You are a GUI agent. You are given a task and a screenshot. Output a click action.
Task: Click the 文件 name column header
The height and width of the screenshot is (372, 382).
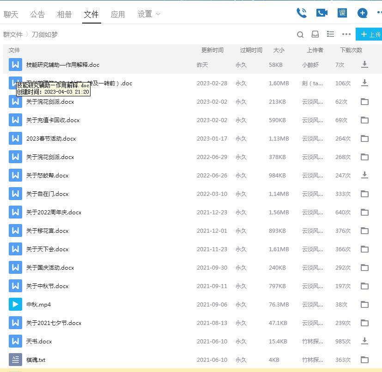pyautogui.click(x=14, y=50)
